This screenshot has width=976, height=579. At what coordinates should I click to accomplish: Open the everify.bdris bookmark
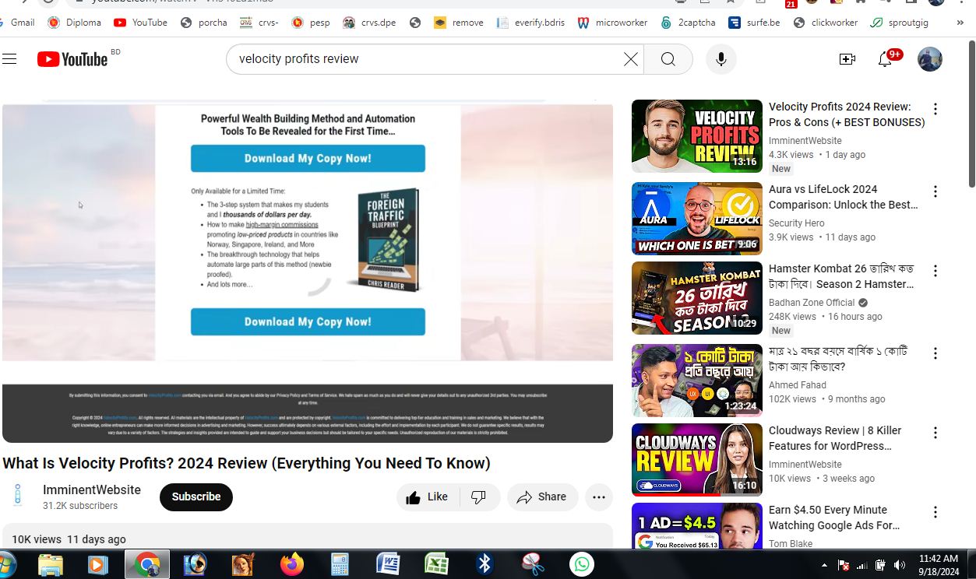(x=530, y=23)
